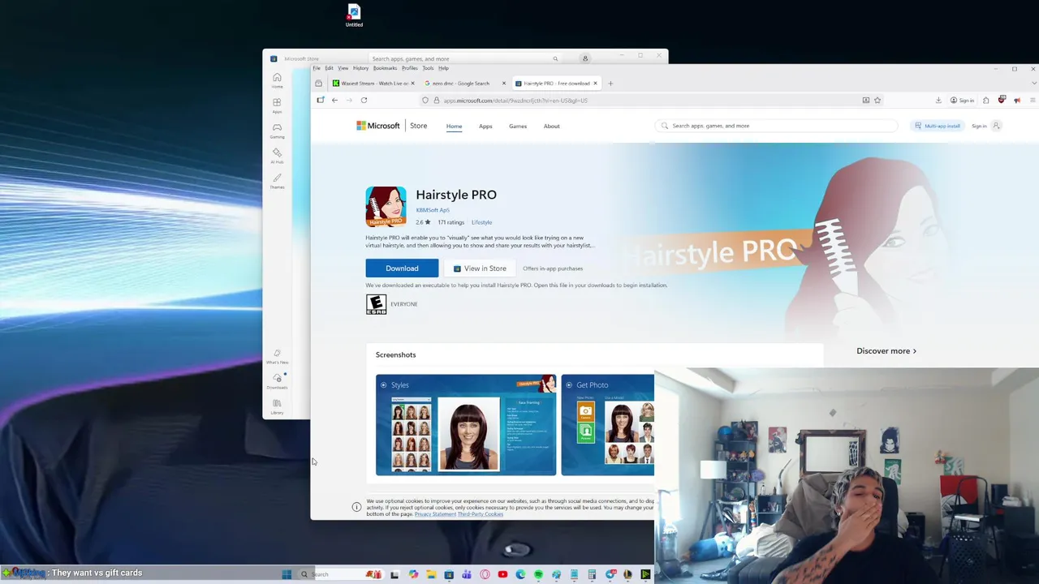Select the Apps nav item on Store page

485,126
